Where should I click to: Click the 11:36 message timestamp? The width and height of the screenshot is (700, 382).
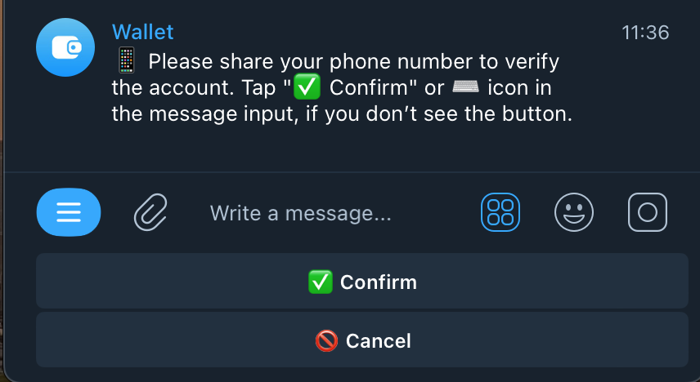pos(645,33)
